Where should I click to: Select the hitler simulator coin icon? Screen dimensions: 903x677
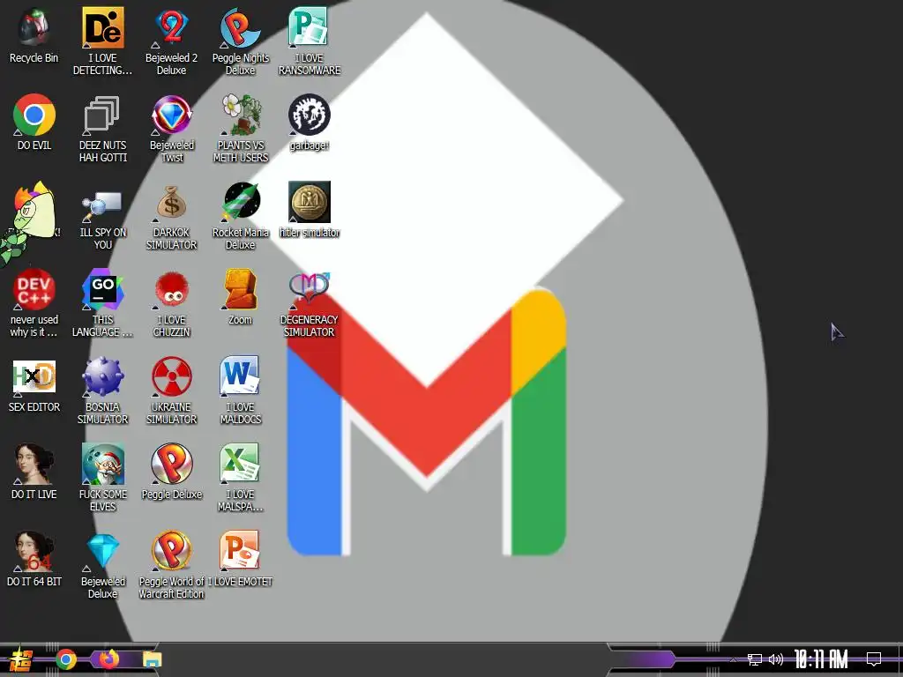(x=310, y=202)
